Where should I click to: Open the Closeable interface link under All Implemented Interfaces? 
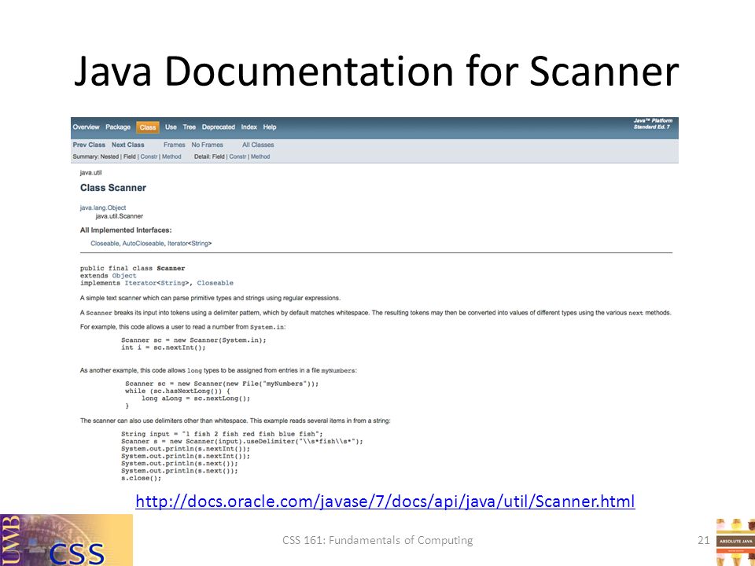[105, 244]
